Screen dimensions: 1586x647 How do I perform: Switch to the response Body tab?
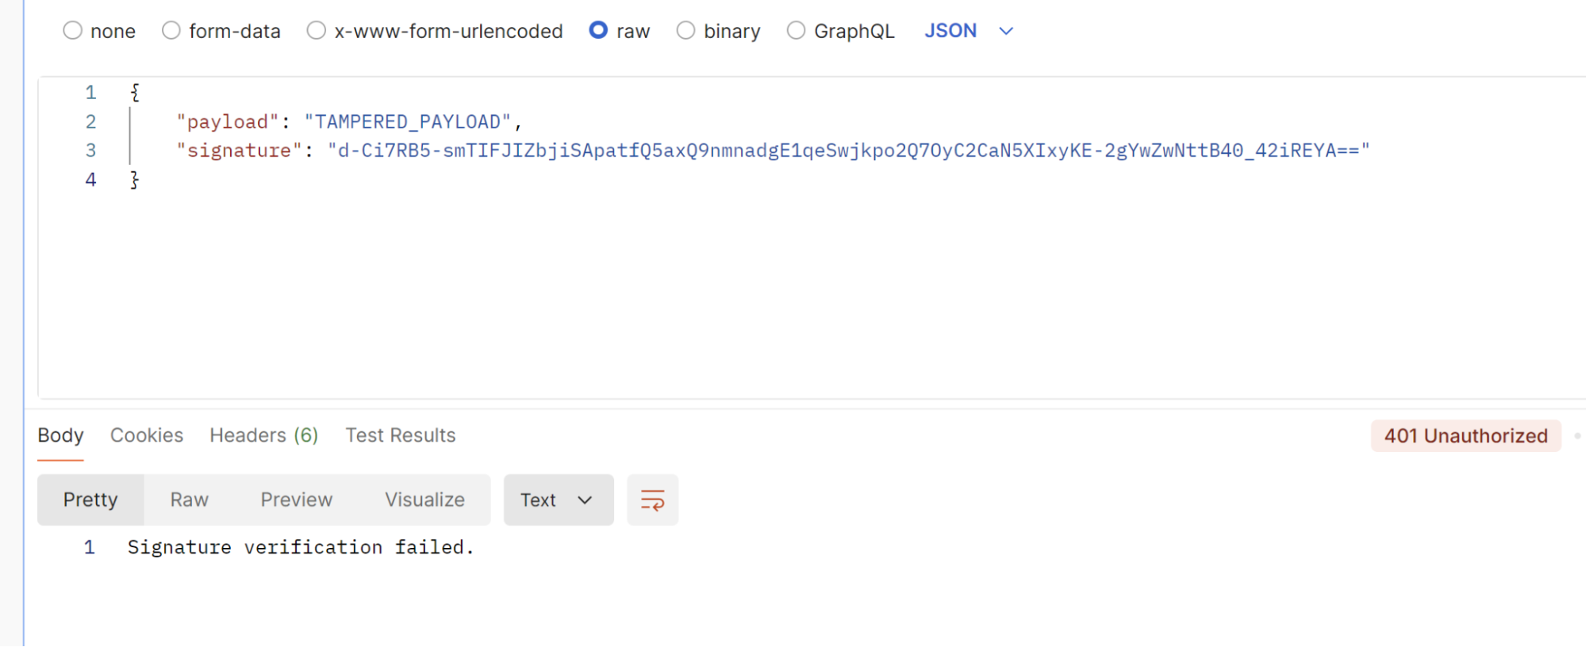tap(60, 435)
